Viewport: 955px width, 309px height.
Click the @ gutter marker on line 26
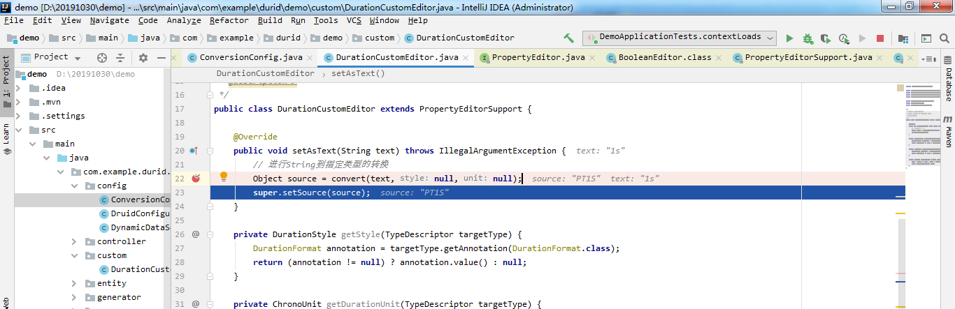[196, 234]
